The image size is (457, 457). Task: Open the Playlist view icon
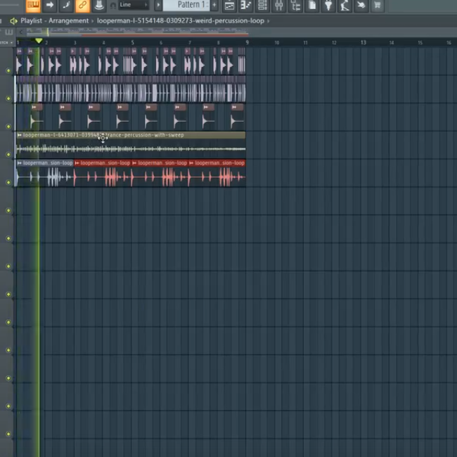coord(229,6)
